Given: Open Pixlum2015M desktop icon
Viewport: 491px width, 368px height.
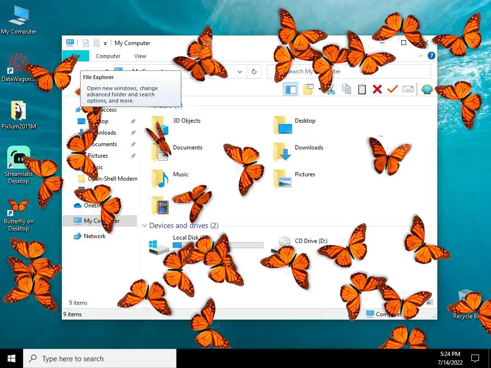Looking at the screenshot, I should (19, 115).
